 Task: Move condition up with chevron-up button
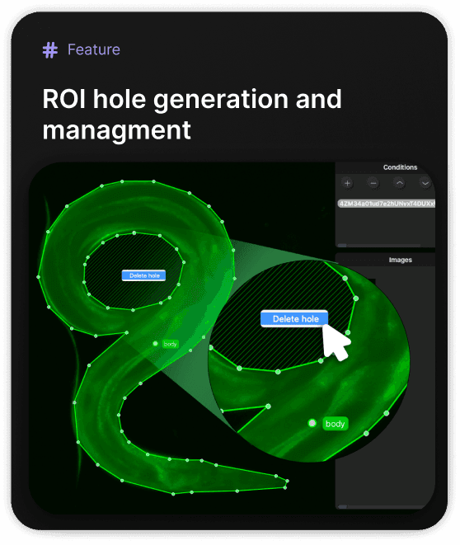click(x=400, y=183)
